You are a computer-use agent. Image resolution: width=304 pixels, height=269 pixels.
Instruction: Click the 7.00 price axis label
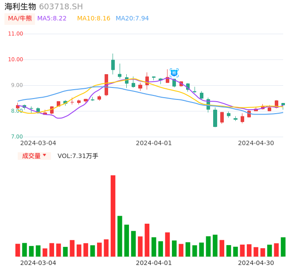point(17,137)
